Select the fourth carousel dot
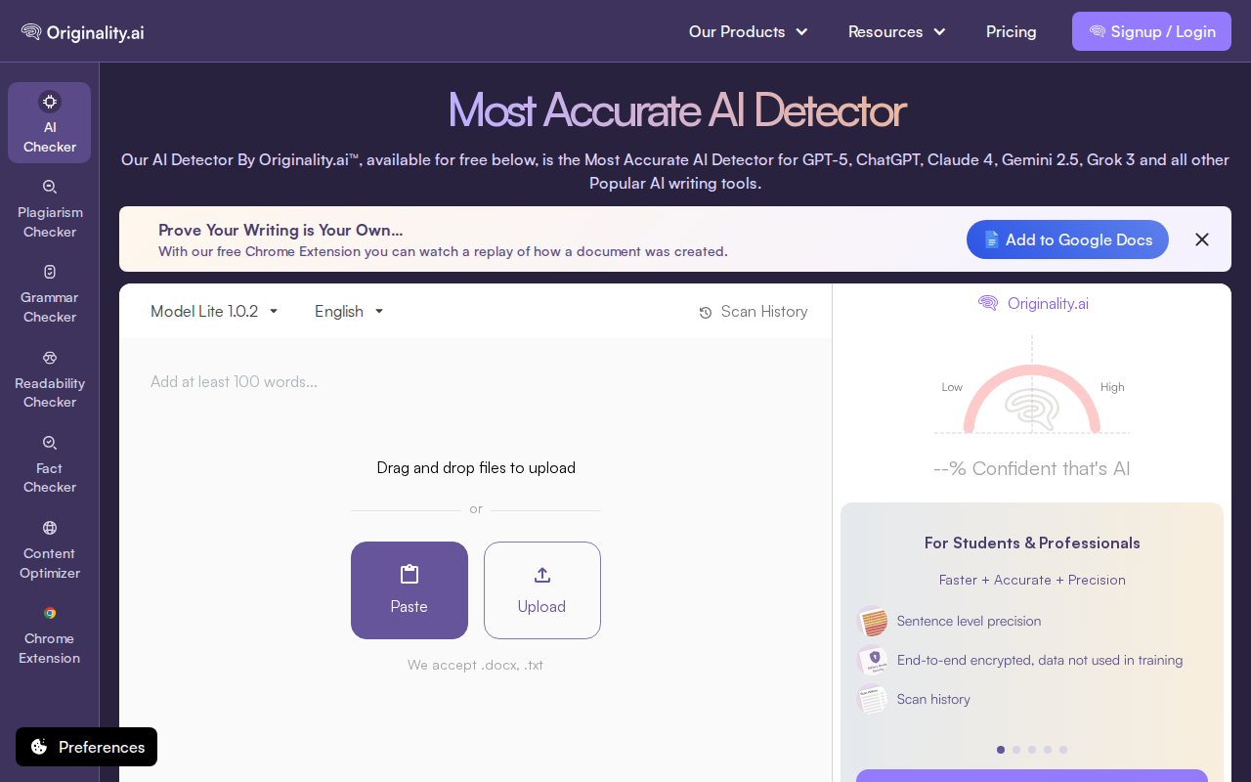Screen dimensions: 1251x782 point(1048,750)
